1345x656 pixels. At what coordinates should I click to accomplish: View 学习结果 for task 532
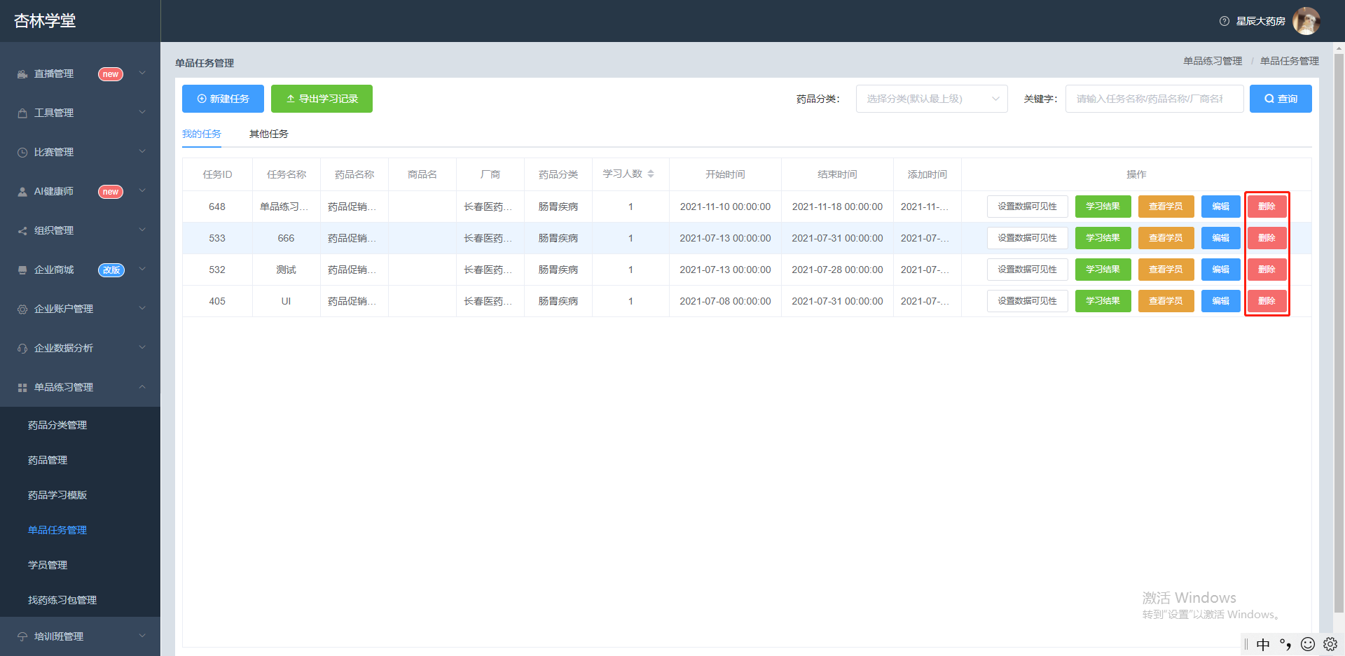click(x=1103, y=270)
